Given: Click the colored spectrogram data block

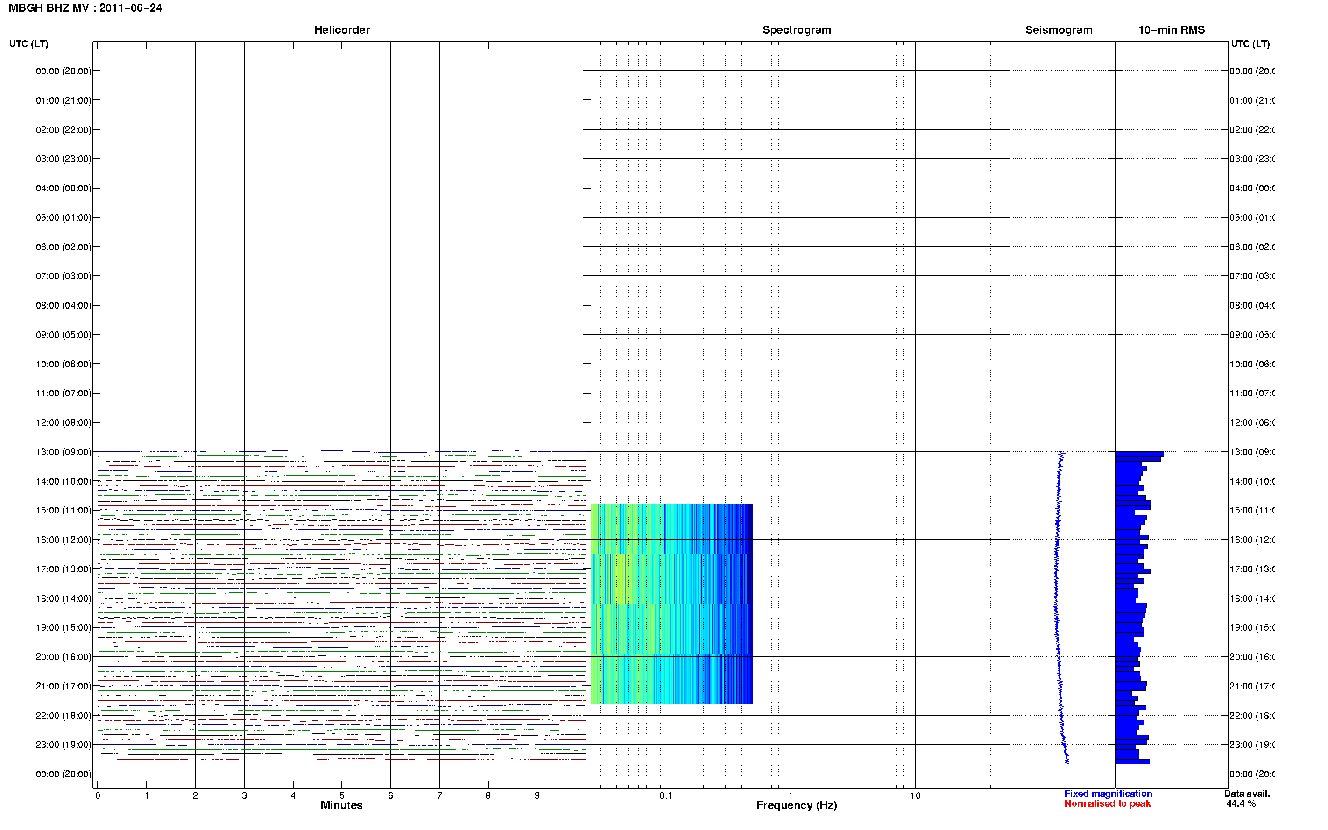Looking at the screenshot, I should [671, 604].
